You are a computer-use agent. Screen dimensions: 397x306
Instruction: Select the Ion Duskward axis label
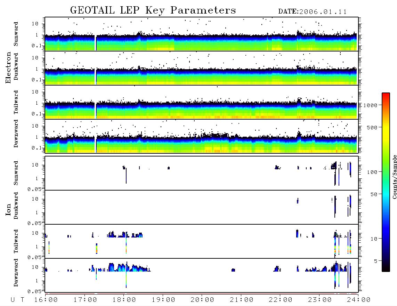point(16,206)
